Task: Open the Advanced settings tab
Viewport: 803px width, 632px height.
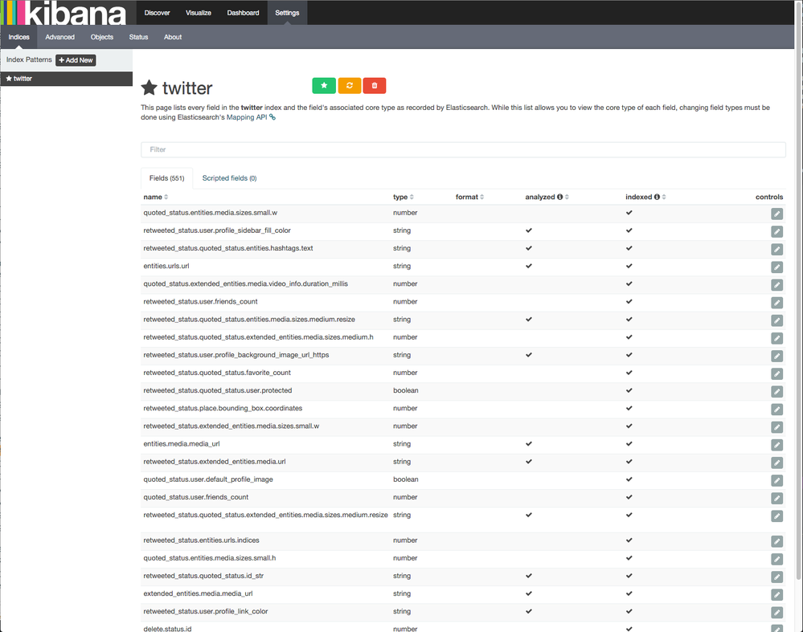Action: click(59, 37)
